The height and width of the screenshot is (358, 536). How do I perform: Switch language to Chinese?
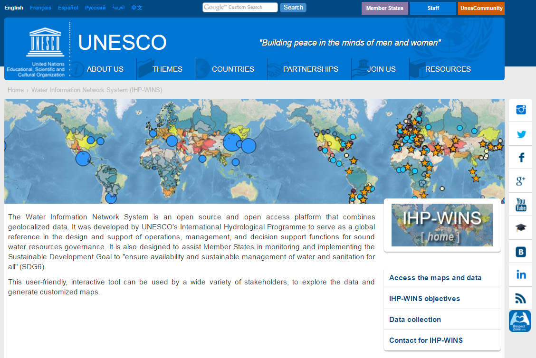137,8
